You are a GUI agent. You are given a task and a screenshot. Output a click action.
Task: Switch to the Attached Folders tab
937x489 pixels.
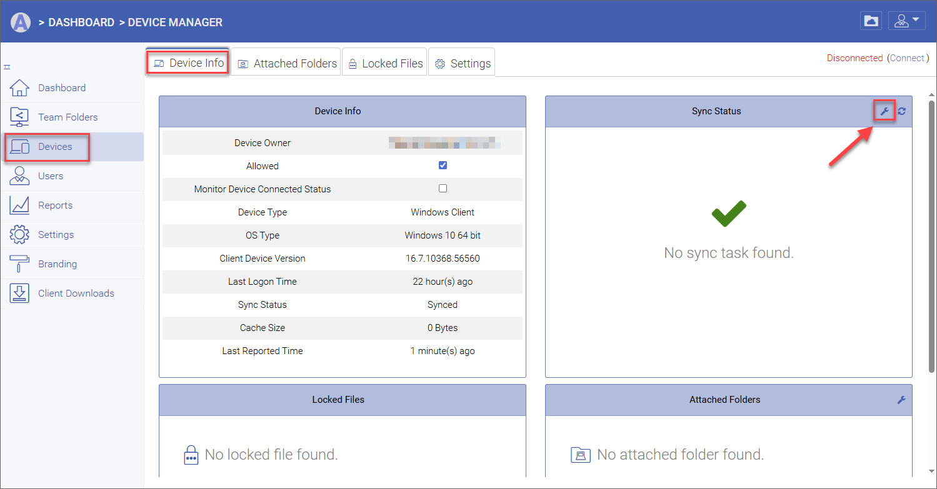click(287, 63)
